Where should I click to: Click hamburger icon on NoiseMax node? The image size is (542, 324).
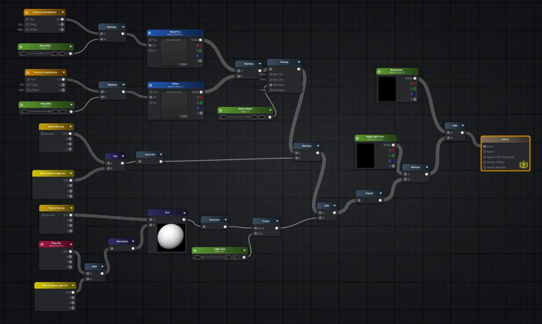click(x=22, y=47)
